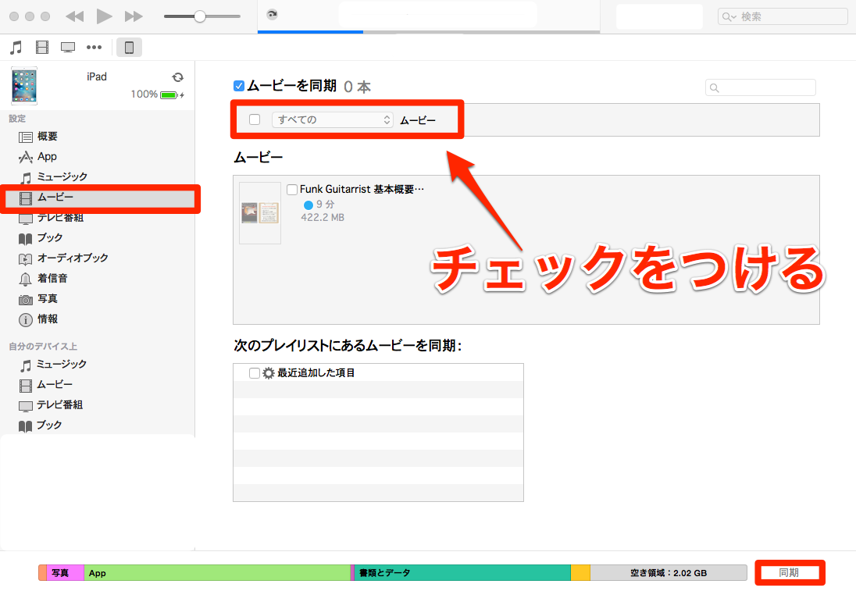The image size is (856, 591).
Task: Open the Music library icon
Action: point(16,48)
